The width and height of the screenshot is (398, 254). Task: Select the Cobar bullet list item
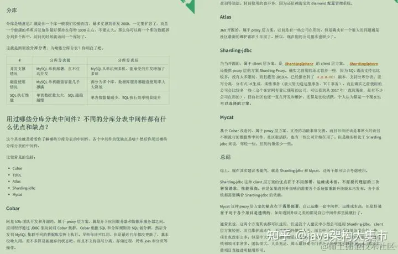point(17,168)
